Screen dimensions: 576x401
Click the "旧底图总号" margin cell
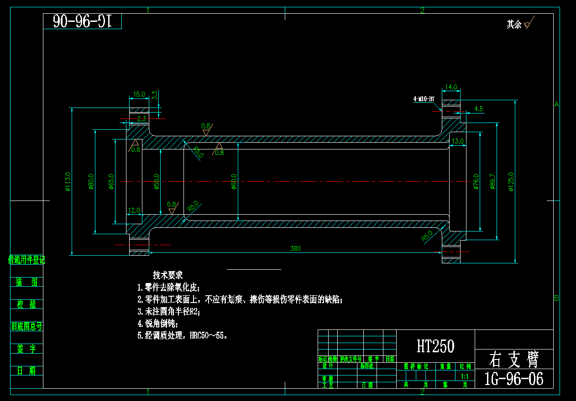click(26, 326)
